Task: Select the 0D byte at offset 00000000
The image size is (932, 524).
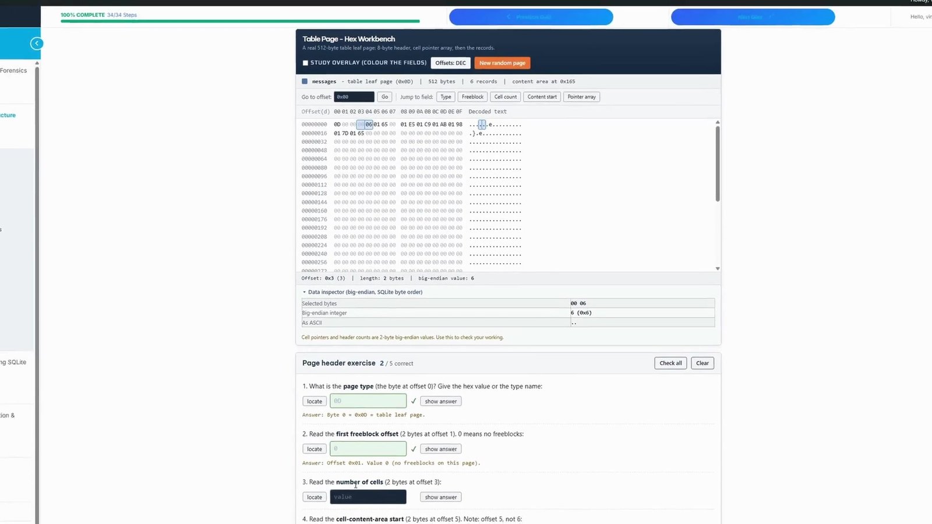Action: click(337, 125)
